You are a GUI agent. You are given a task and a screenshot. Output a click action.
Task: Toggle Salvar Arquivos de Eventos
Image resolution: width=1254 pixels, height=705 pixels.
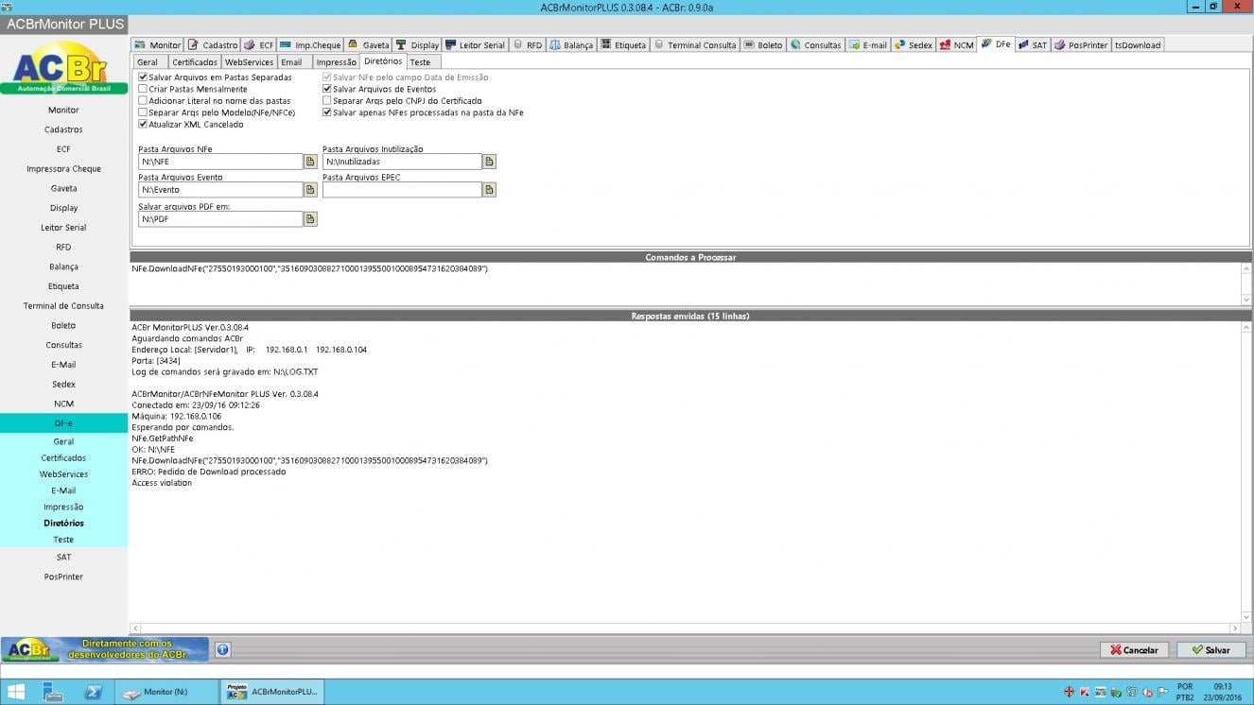click(379, 89)
